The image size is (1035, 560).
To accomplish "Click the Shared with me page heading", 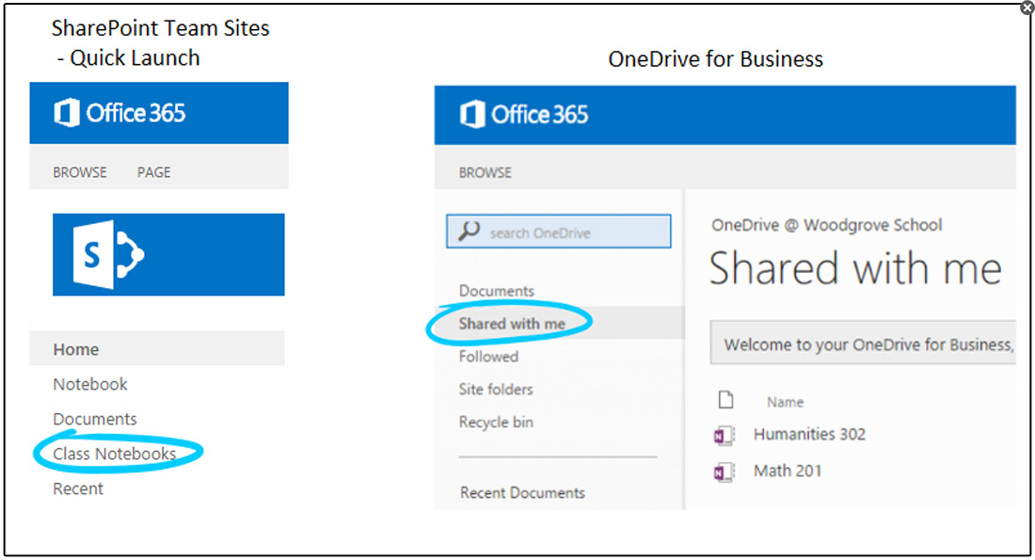I will point(855,269).
